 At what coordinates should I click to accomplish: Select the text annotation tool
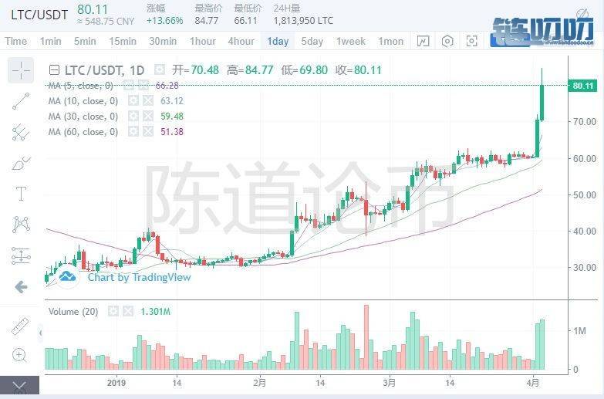21,194
